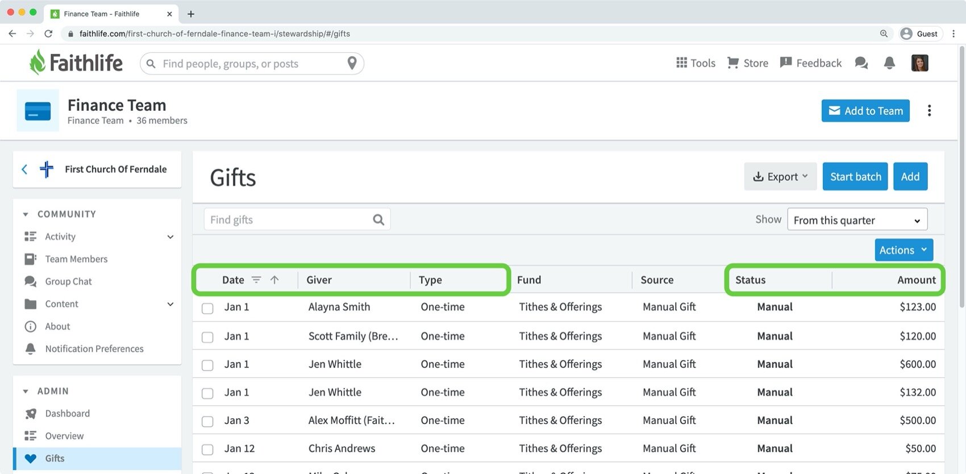Click the Jan 3 date cell

[236, 421]
